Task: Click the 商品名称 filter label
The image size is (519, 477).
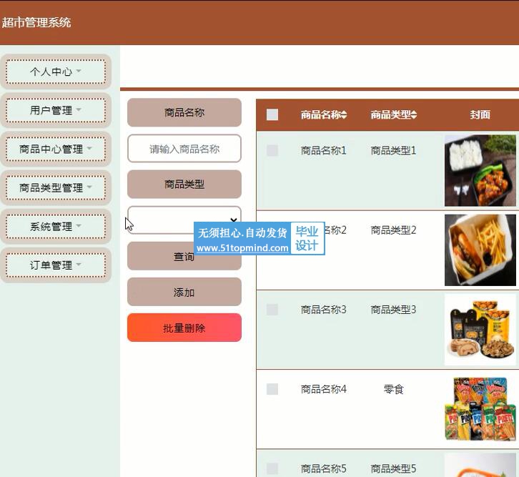Action: click(x=184, y=112)
